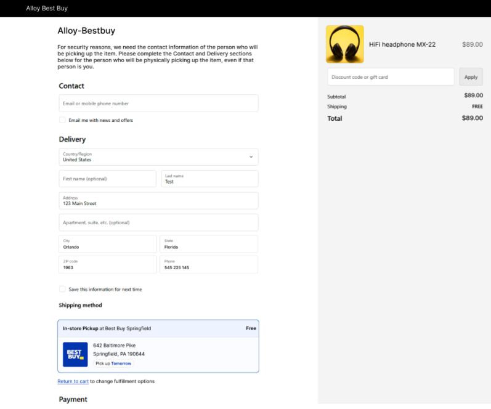This screenshot has width=491, height=409.
Task: Click the 'Alloy Best Buy' header title
Action: 47,9
